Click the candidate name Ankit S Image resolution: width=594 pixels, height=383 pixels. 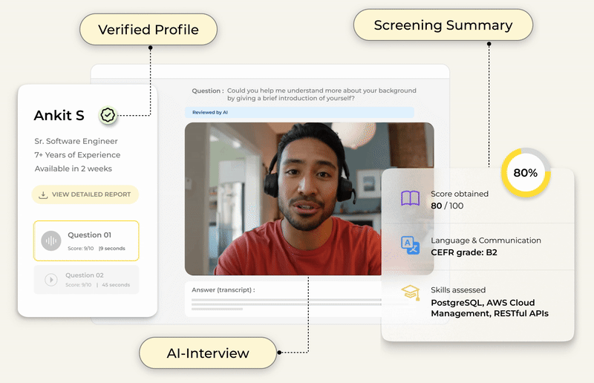coord(59,115)
